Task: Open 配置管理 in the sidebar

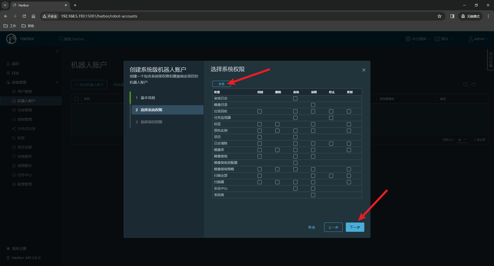Action: click(x=25, y=184)
